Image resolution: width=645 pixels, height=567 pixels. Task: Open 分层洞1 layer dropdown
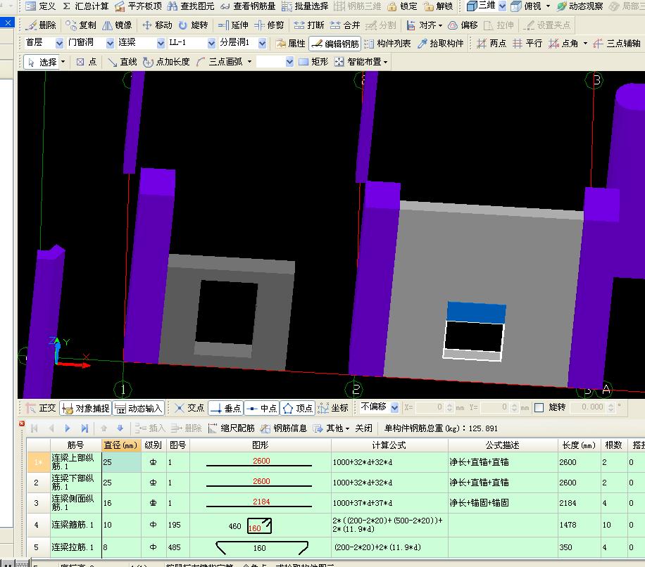[263, 43]
